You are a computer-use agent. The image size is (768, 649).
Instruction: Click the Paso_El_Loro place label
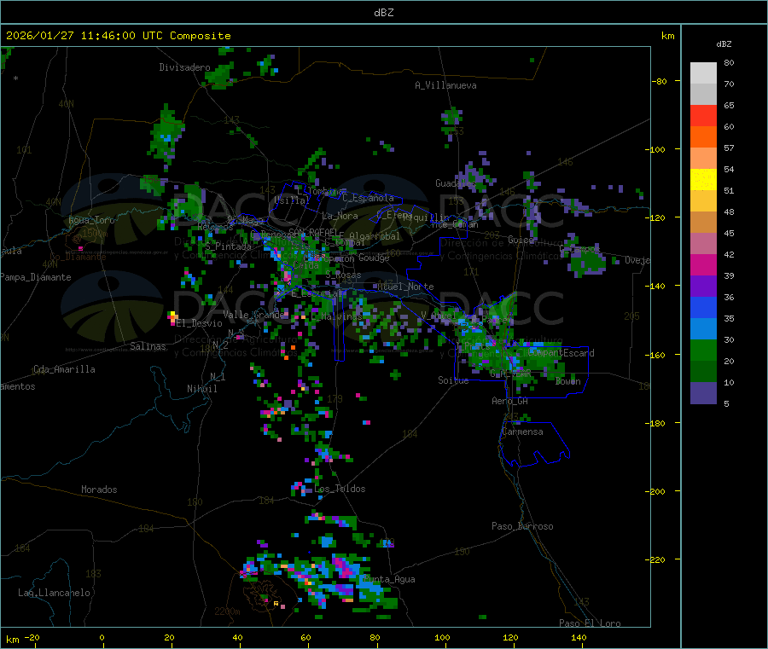(591, 623)
